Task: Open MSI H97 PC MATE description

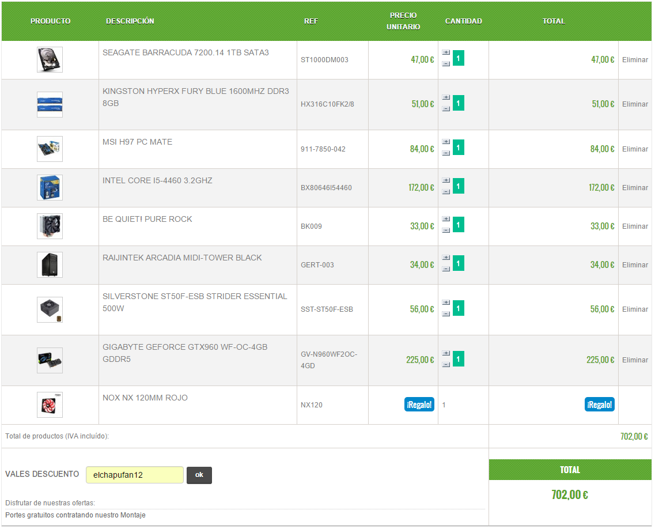Action: point(138,142)
